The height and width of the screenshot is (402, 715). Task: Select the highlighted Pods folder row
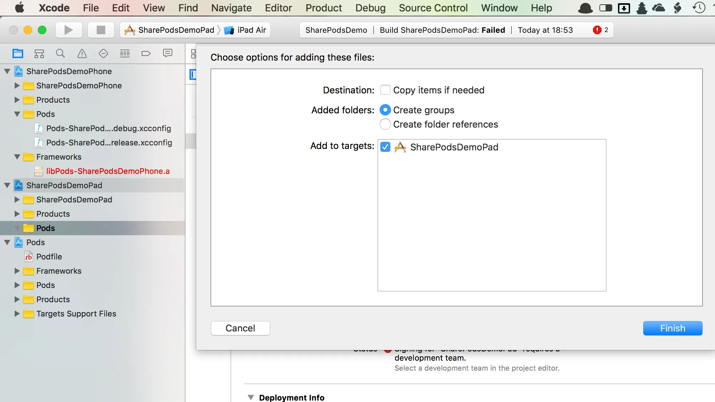click(92, 228)
